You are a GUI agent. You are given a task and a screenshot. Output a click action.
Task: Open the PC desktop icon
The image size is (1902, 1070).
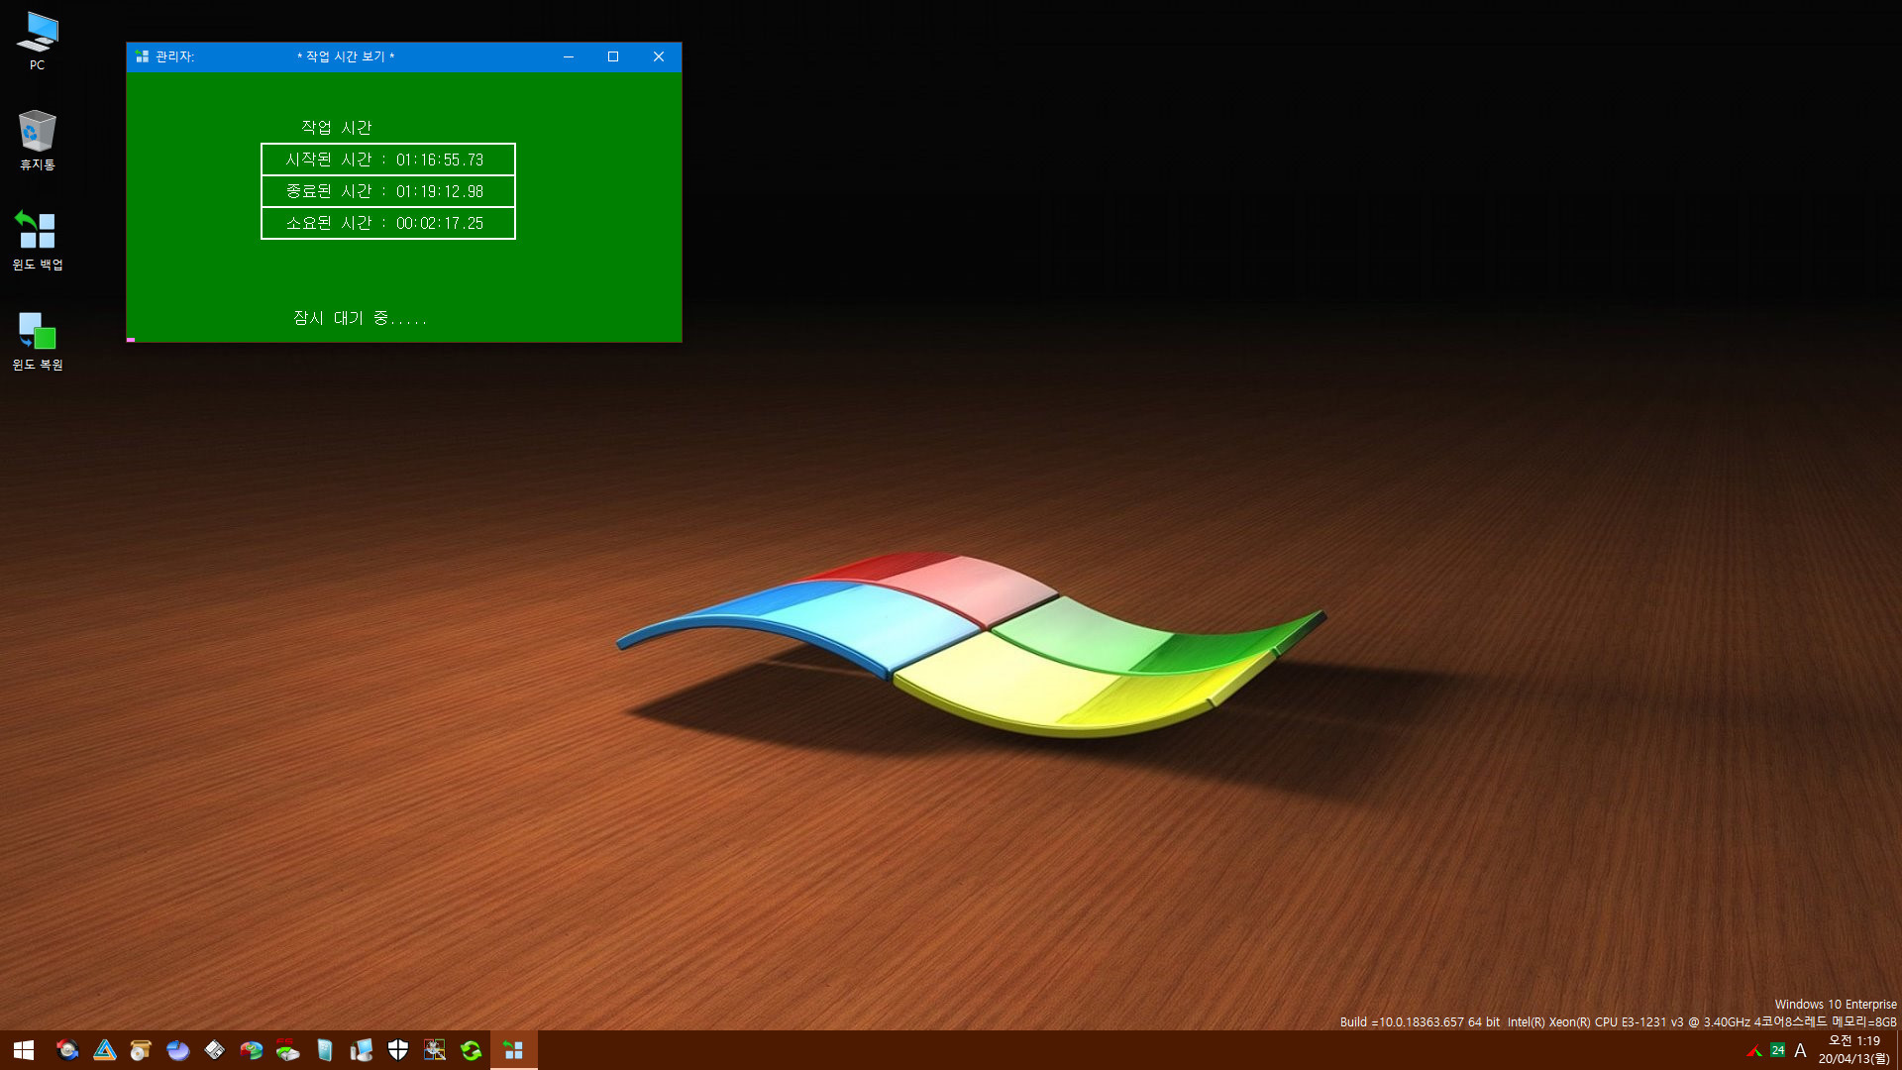tap(37, 42)
